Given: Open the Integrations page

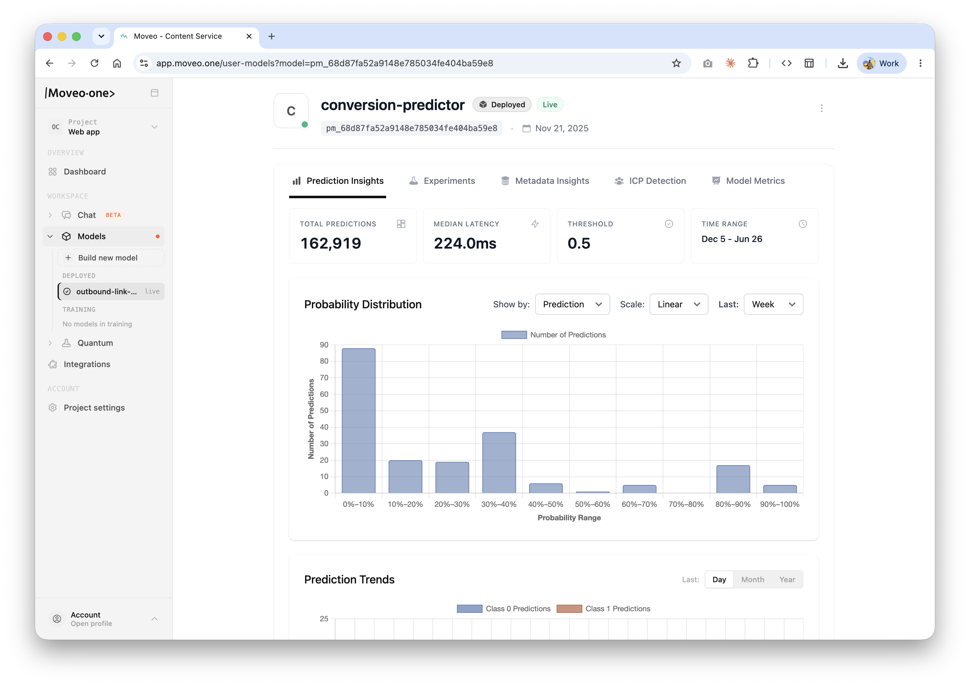Looking at the screenshot, I should click(x=104, y=364).
